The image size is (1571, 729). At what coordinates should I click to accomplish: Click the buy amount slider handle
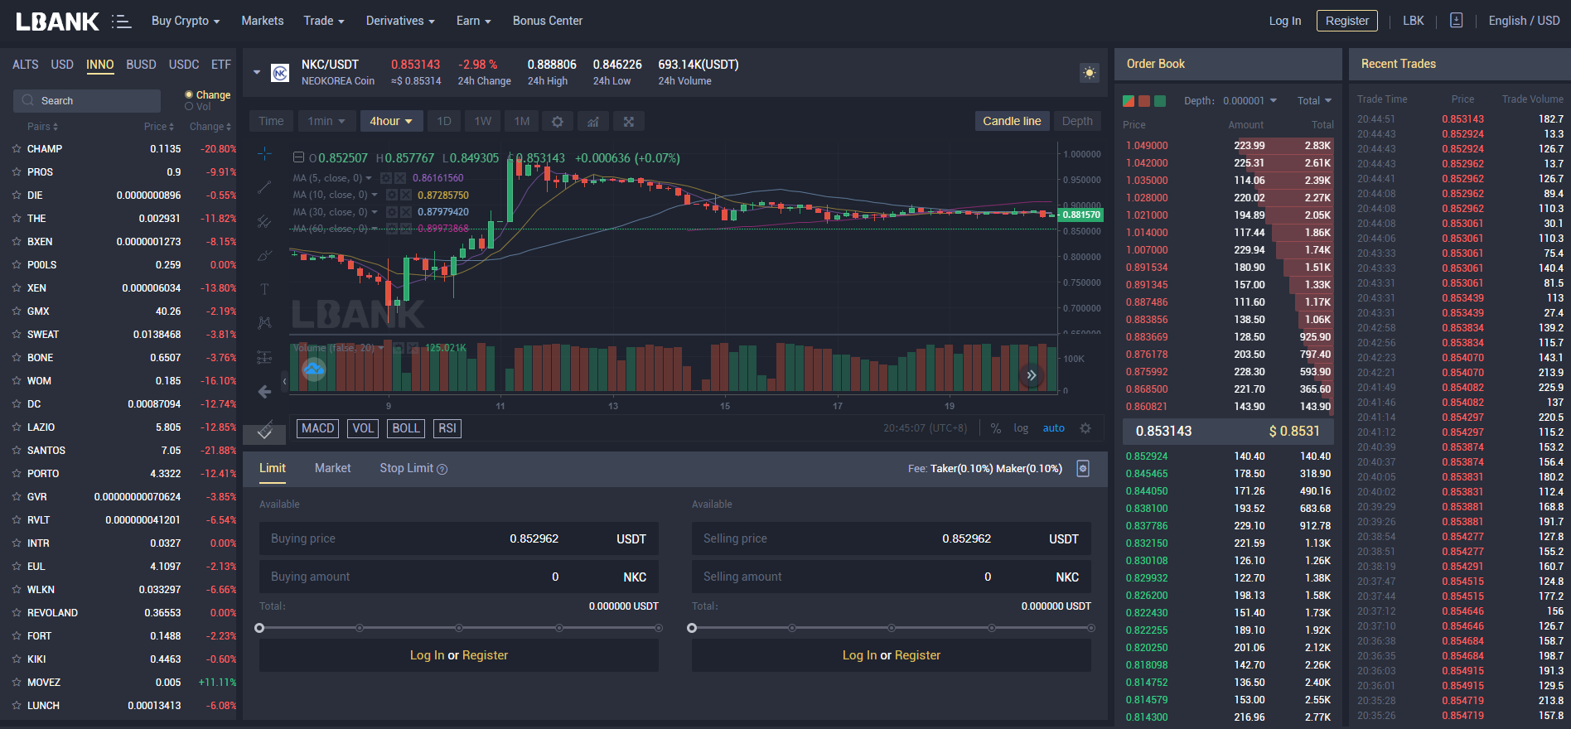tap(259, 628)
